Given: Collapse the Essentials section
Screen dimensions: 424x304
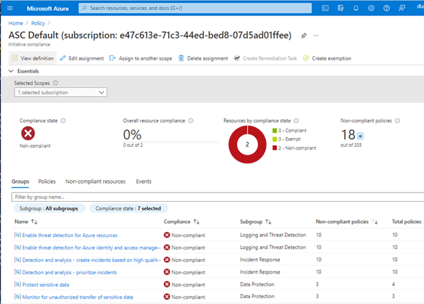Looking at the screenshot, I should click(11, 71).
